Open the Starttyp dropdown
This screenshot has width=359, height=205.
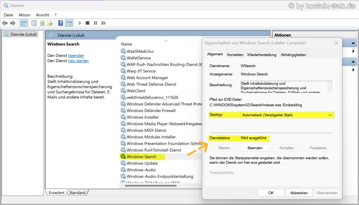(287, 115)
